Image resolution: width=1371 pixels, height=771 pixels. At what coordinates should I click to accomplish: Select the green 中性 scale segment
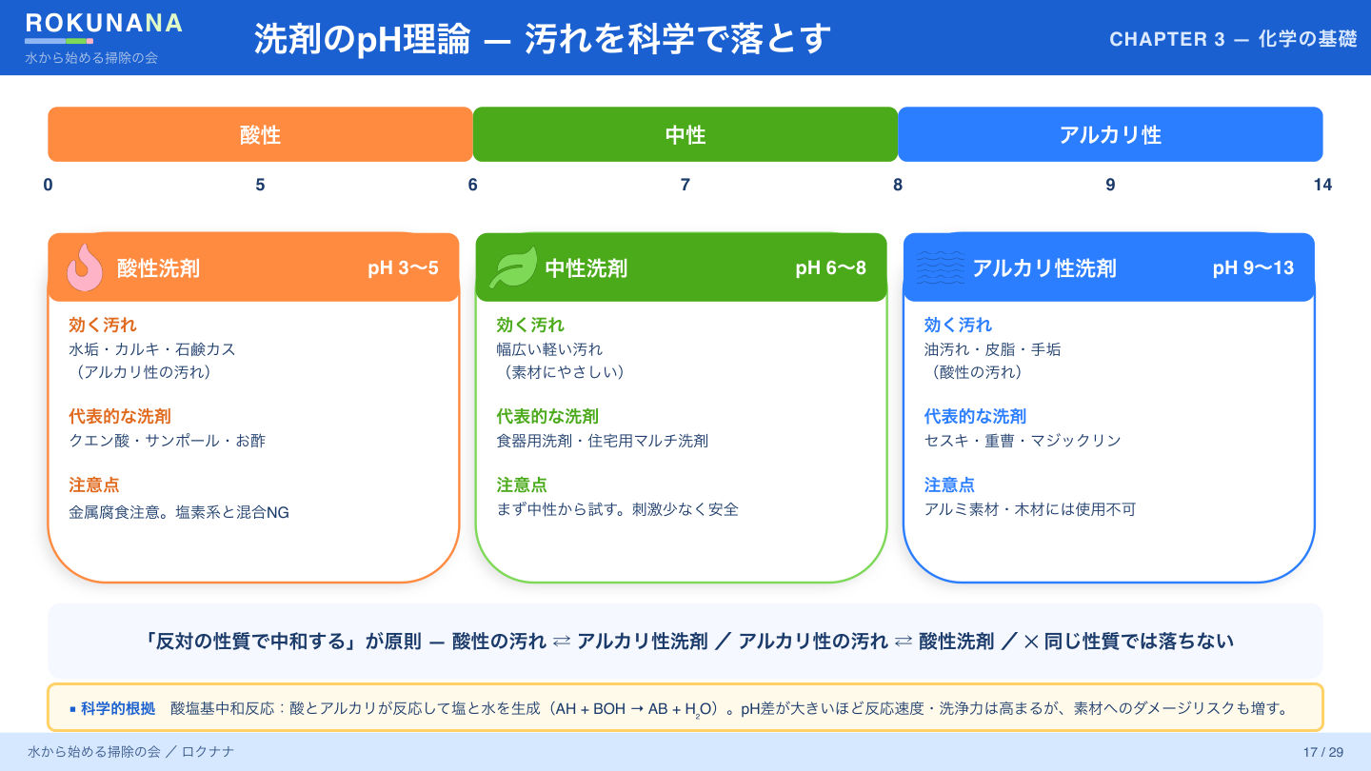pos(685,134)
